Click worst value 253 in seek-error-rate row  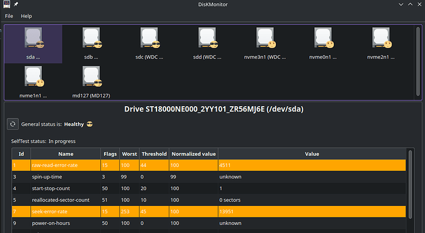[125, 211]
